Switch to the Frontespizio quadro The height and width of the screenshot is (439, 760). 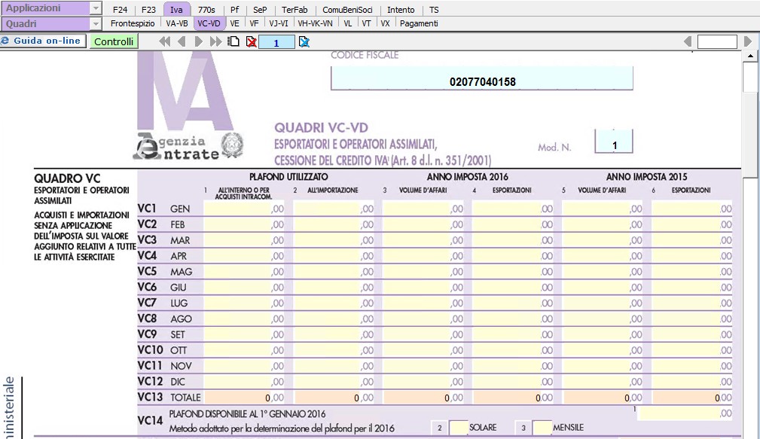[x=133, y=23]
